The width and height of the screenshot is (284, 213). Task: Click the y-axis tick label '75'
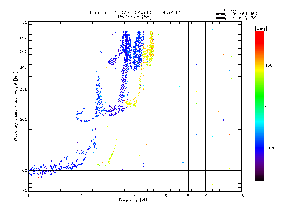pos(25,190)
